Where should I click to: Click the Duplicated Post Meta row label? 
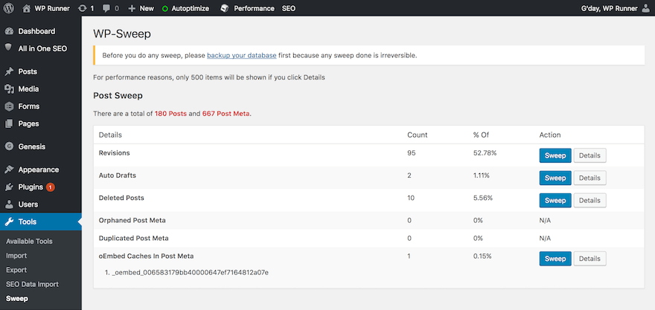[x=134, y=238]
